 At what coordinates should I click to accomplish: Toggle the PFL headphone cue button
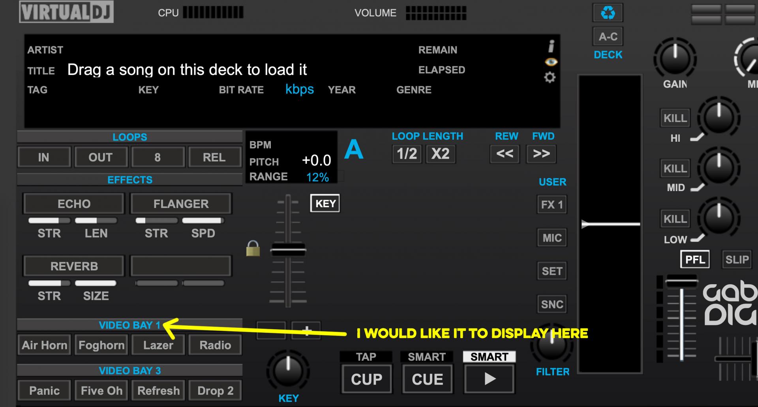(695, 259)
